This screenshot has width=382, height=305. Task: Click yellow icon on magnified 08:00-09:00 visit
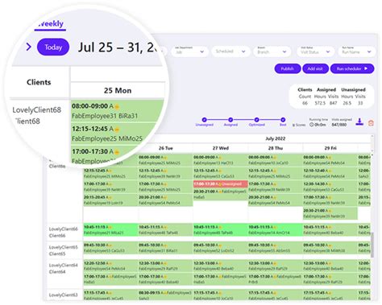coord(117,107)
